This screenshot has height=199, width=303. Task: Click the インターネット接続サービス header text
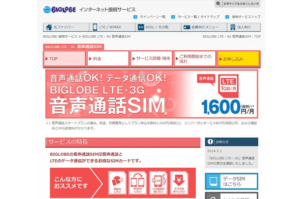click(107, 9)
